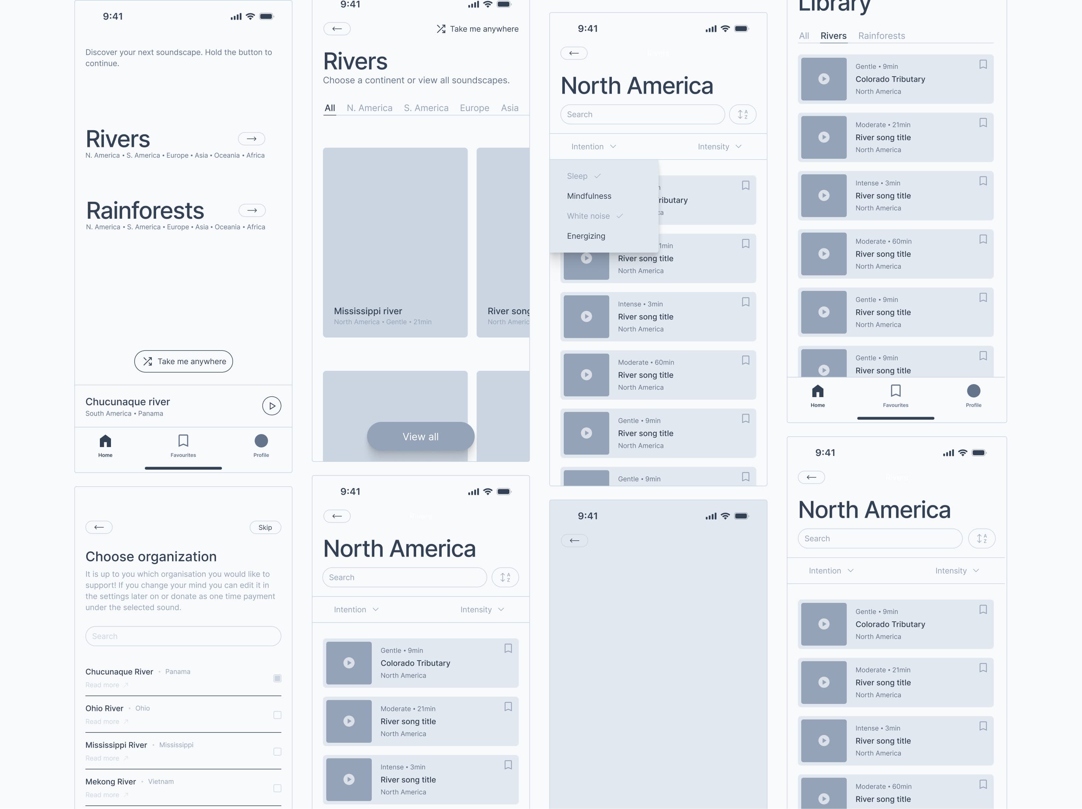Select Energizing from intention dropdown list
Viewport: 1082px width, 809px height.
(x=586, y=235)
